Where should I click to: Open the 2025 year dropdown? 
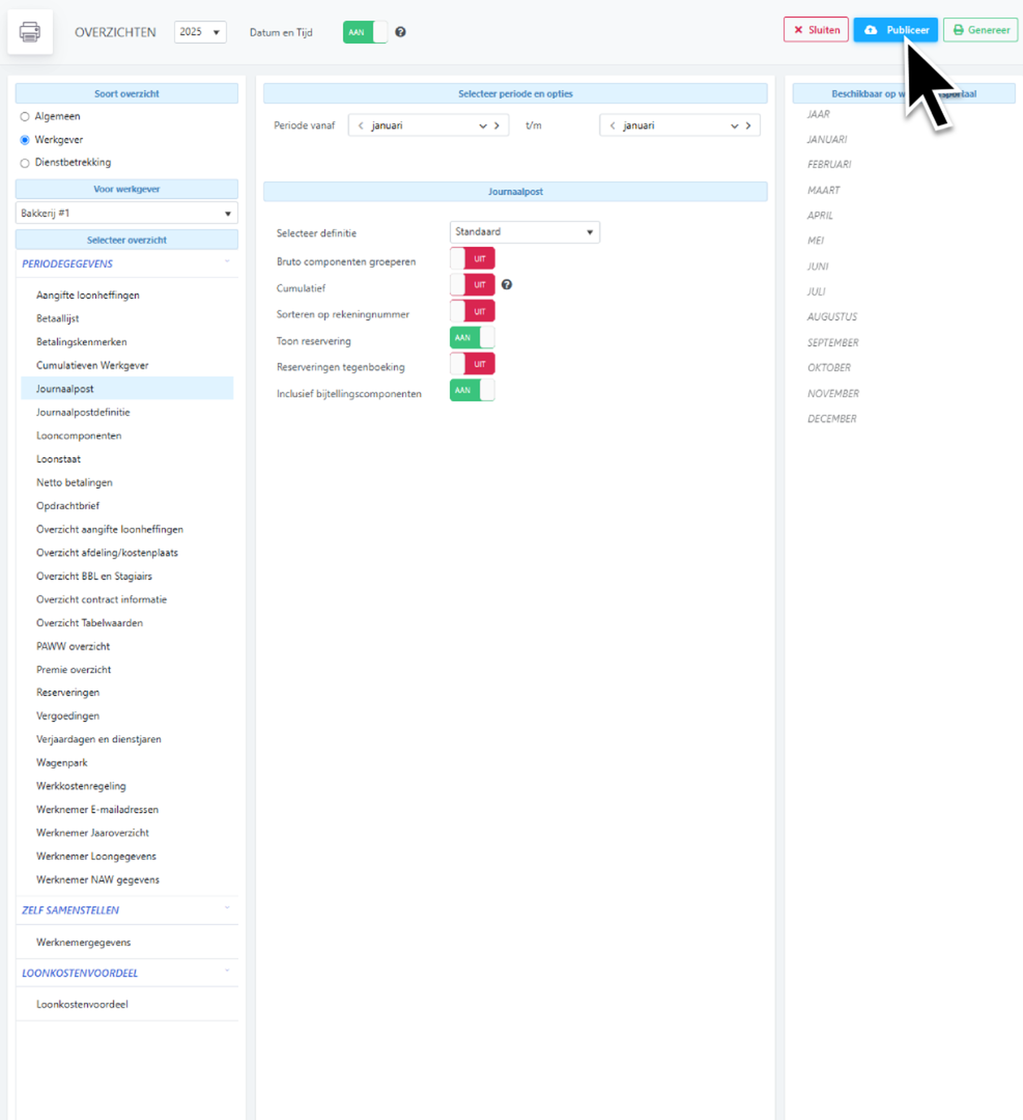coord(200,32)
